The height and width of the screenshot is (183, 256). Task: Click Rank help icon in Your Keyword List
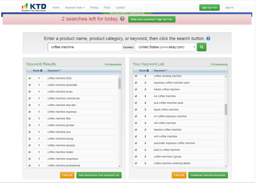click(x=148, y=70)
